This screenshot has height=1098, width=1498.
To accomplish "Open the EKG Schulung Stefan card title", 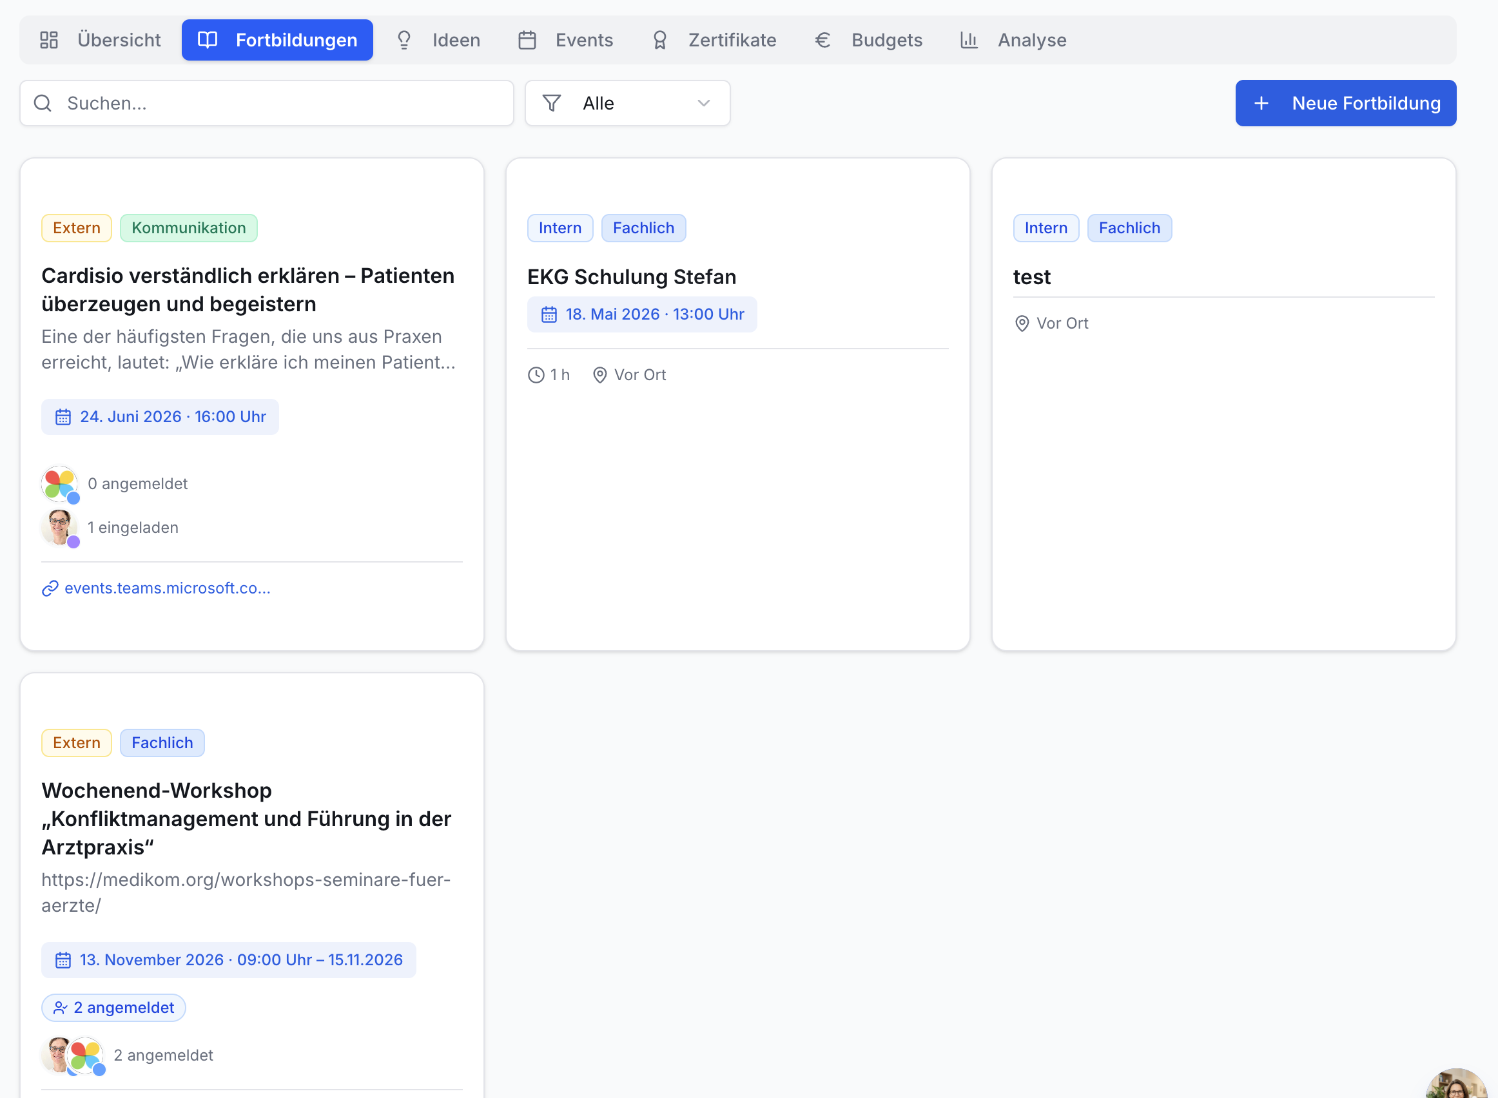I will point(631,276).
